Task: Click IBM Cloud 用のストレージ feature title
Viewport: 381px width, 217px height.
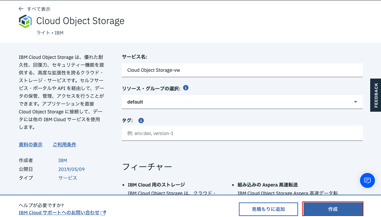Action: [x=156, y=185]
